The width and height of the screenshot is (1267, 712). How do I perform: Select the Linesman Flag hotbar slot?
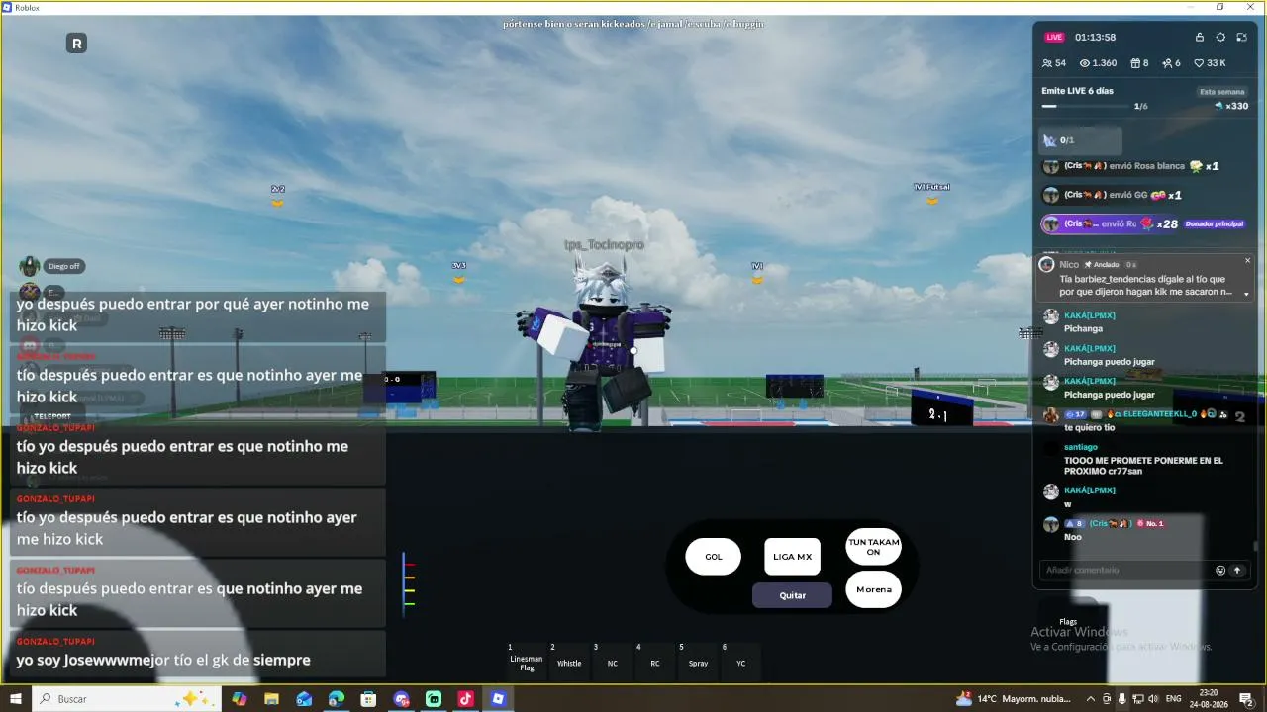(527, 660)
